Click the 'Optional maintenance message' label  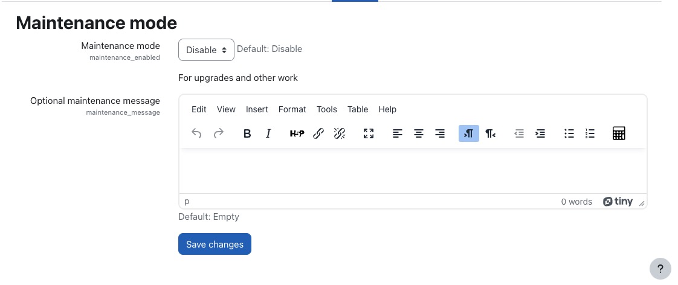(95, 101)
